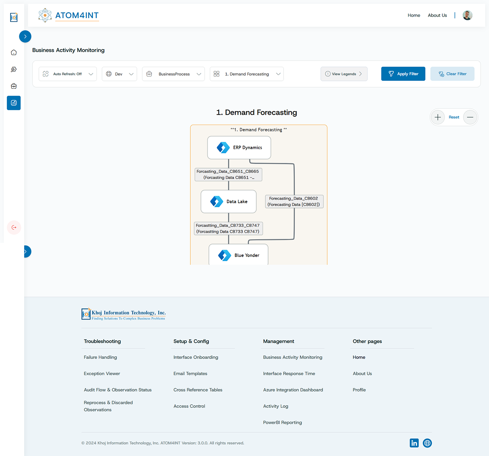This screenshot has width=489, height=456.
Task: Open the Exception Viewer footer link
Action: 102,374
